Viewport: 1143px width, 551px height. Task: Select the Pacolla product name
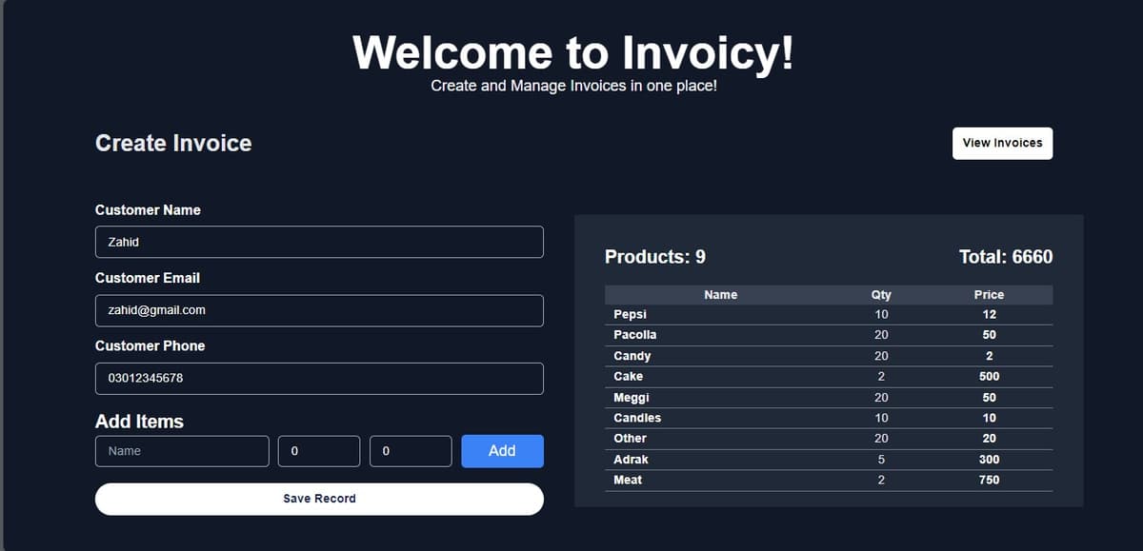click(634, 335)
